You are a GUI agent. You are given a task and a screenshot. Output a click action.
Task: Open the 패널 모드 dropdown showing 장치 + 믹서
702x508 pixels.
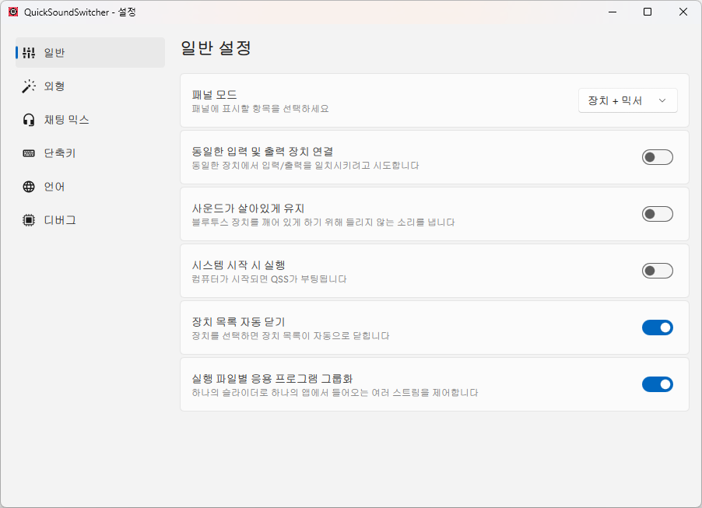click(628, 100)
